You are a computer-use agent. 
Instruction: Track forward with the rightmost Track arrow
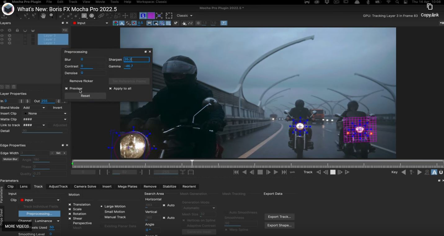coord(347,172)
